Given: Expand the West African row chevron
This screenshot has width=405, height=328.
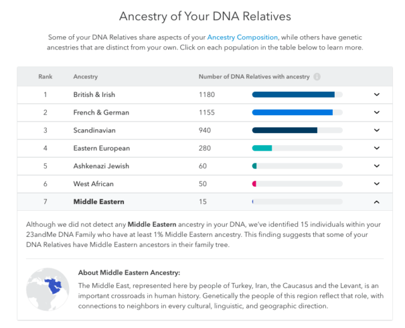Looking at the screenshot, I should coord(377,184).
